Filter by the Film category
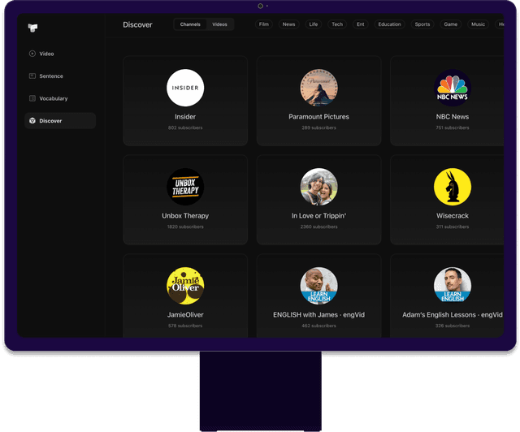Viewport: 520px width, 432px height. 263,24
